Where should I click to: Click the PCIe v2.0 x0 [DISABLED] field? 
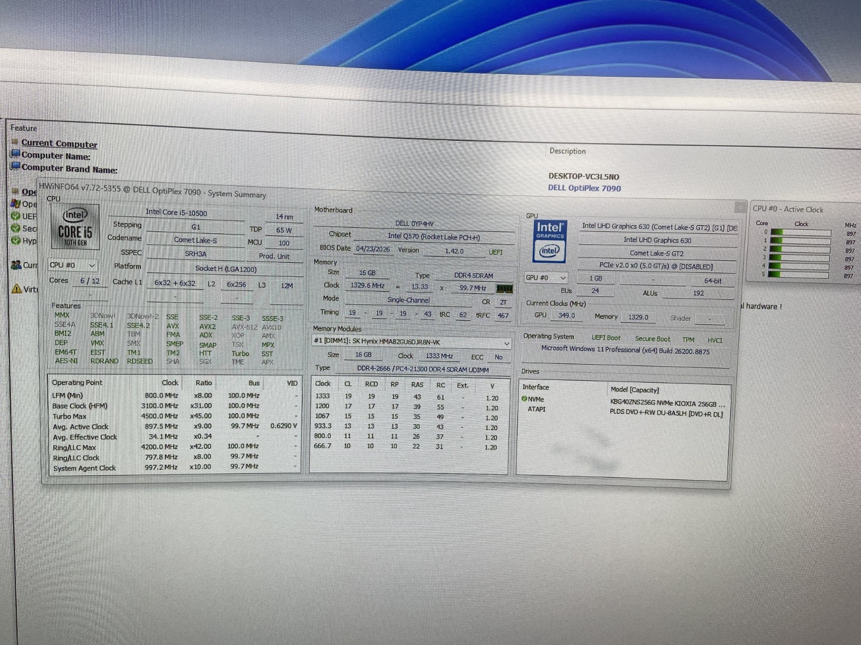coord(656,266)
